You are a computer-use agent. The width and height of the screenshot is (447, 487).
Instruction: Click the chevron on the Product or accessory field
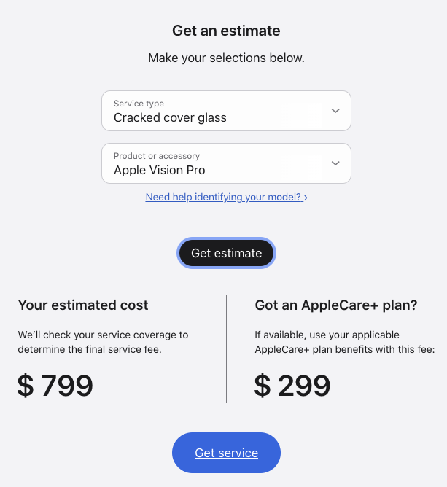point(335,163)
